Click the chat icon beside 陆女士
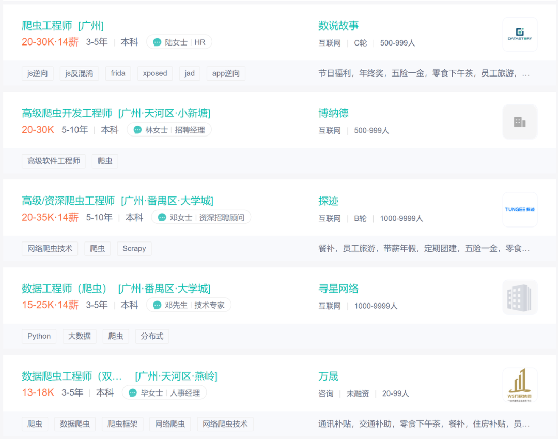This screenshot has height=439, width=558. pos(157,42)
